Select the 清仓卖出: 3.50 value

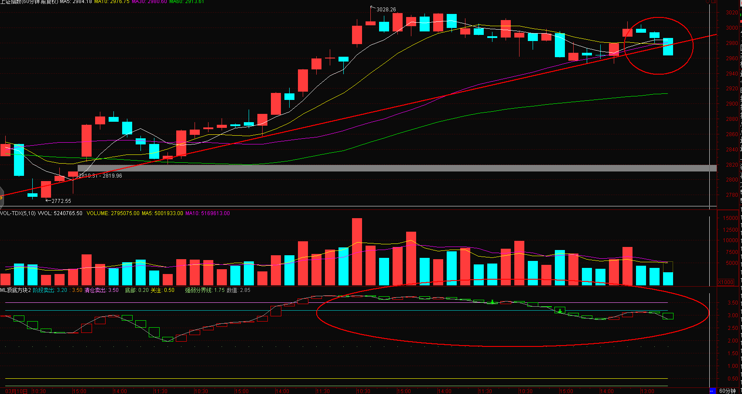[102, 290]
